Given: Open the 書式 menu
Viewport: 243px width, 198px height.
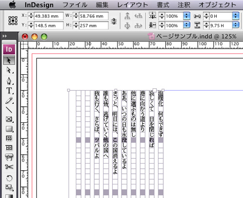Looking at the screenshot, I should (x=163, y=5).
